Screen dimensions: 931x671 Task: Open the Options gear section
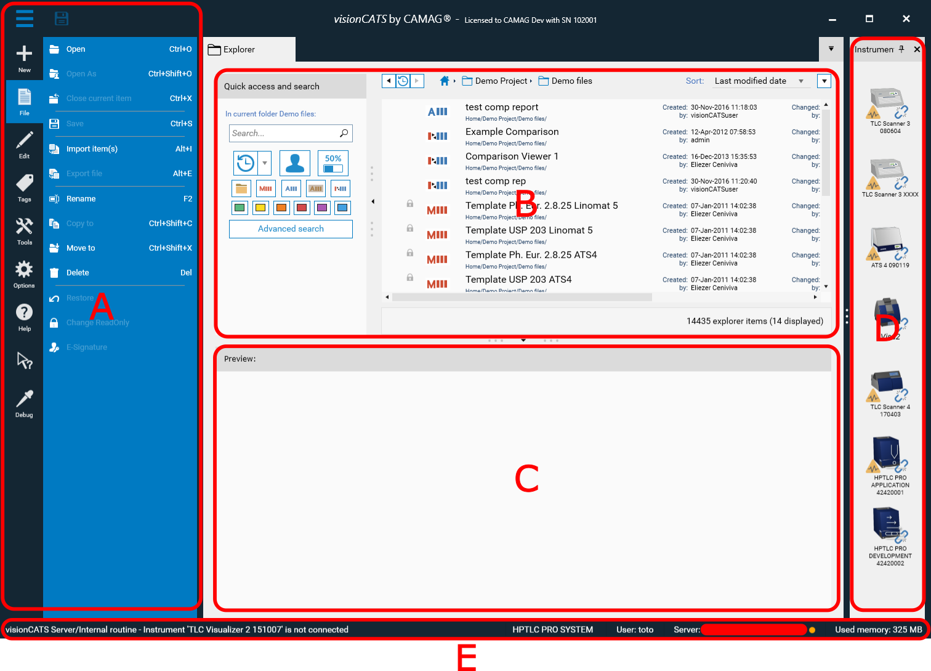click(x=24, y=274)
